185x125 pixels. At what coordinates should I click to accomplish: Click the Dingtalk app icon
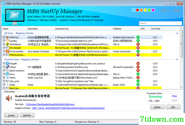pyautogui.click(x=7, y=63)
